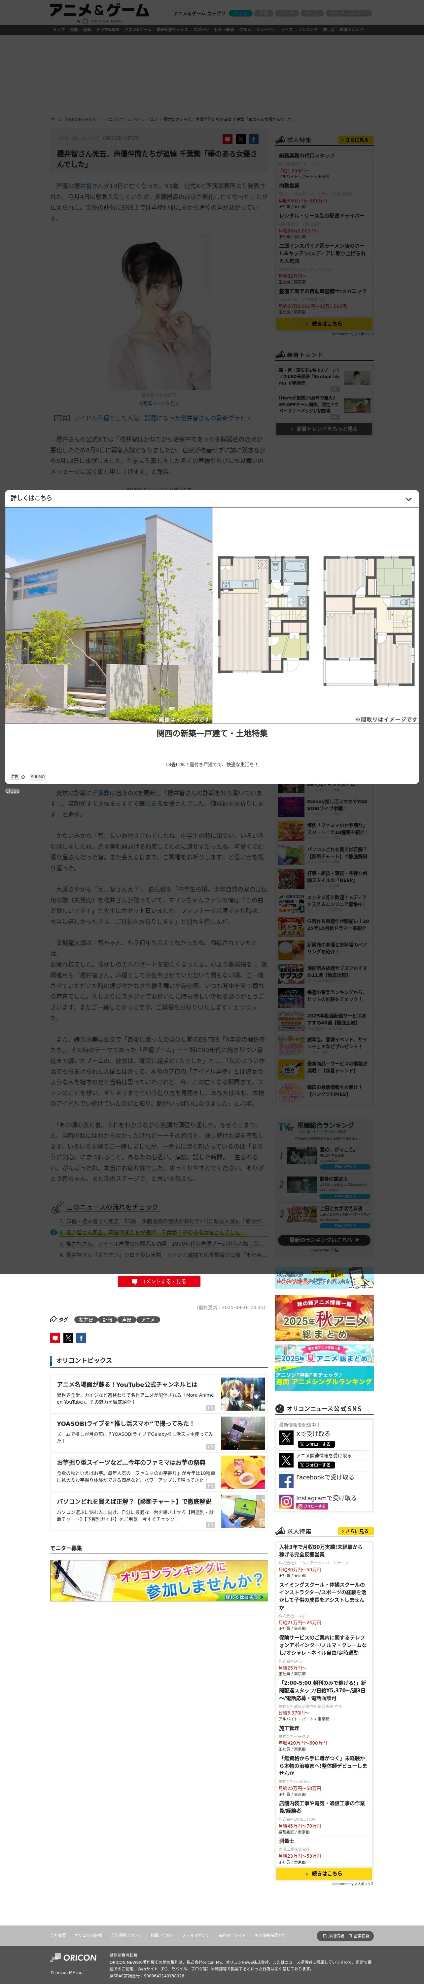Open スポーツ in the navigation bar

(201, 29)
